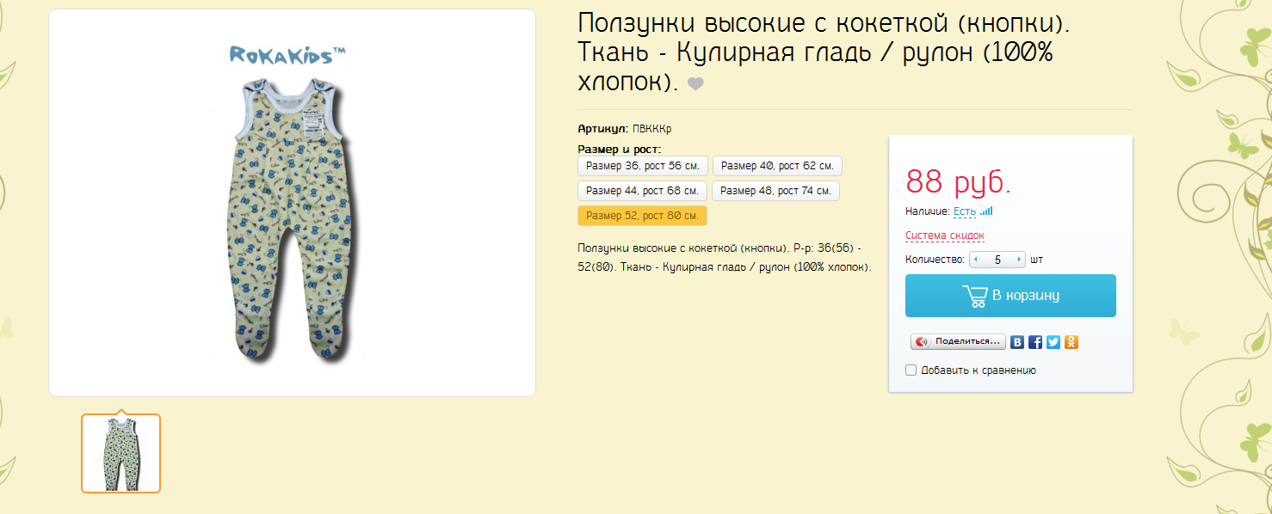Click the 'Есть' availability link

pyautogui.click(x=964, y=211)
